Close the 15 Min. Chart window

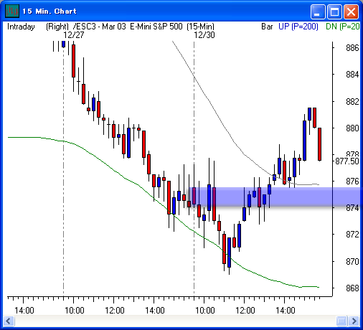click(351, 11)
